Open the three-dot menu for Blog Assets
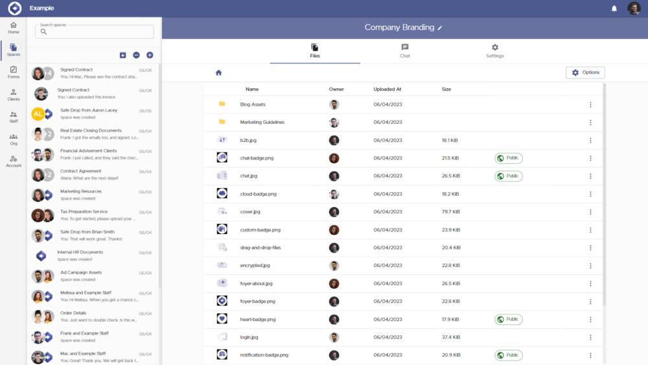Screen dimensions: 648x365 pyautogui.click(x=590, y=104)
